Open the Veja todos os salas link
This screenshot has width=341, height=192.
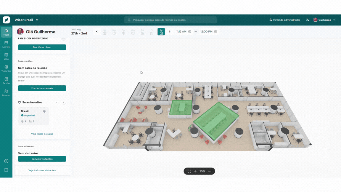click(42, 134)
